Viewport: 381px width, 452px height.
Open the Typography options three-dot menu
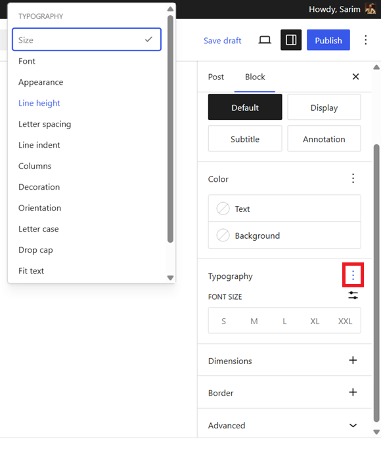[x=353, y=275]
